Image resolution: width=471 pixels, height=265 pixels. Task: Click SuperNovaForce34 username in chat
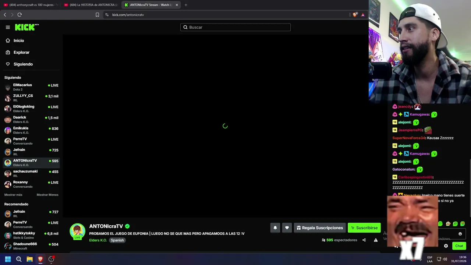tap(408, 138)
